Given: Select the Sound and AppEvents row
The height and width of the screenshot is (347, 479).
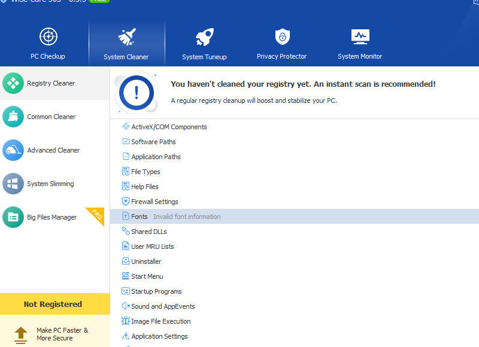Looking at the screenshot, I should click(x=295, y=306).
